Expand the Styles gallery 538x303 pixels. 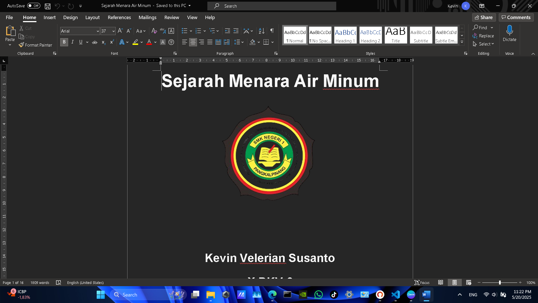tap(462, 42)
